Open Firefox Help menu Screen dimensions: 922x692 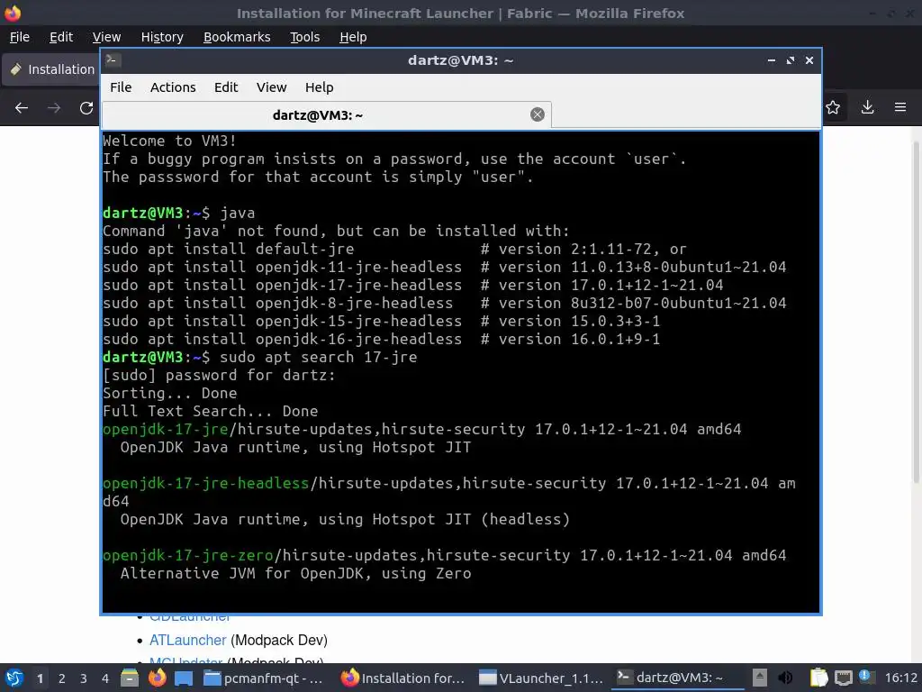point(353,37)
